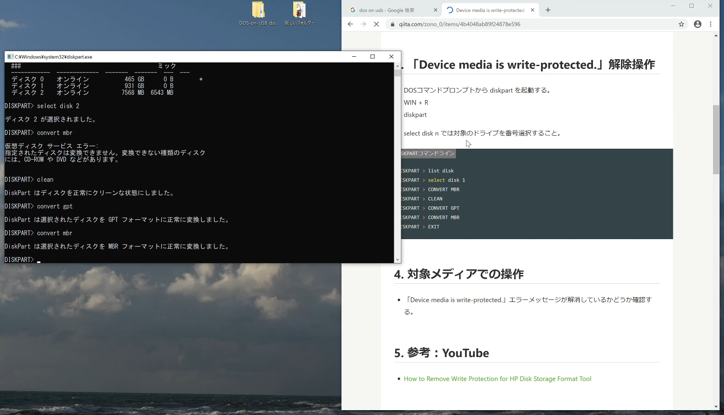The width and height of the screenshot is (724, 415).
Task: Click the Chrome page vertical scrollbar thumb
Action: point(716,140)
